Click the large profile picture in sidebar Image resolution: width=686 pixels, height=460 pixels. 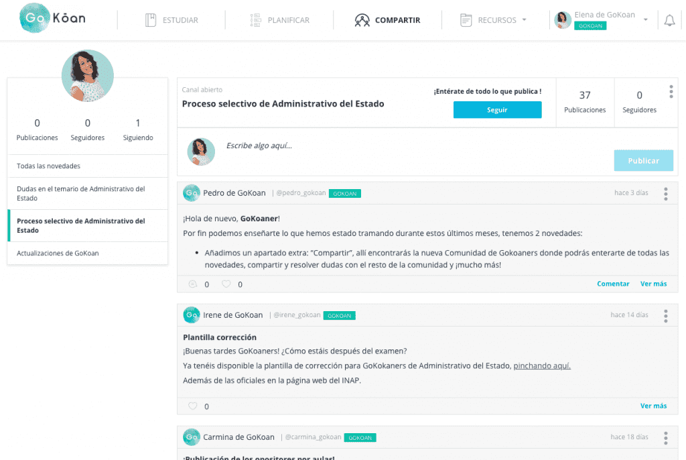coord(88,76)
